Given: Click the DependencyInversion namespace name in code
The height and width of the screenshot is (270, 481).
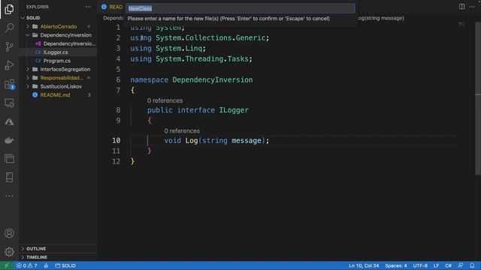Looking at the screenshot, I should click(x=213, y=80).
